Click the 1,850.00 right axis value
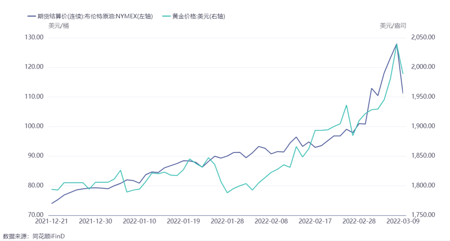450x241 pixels. tap(423, 156)
